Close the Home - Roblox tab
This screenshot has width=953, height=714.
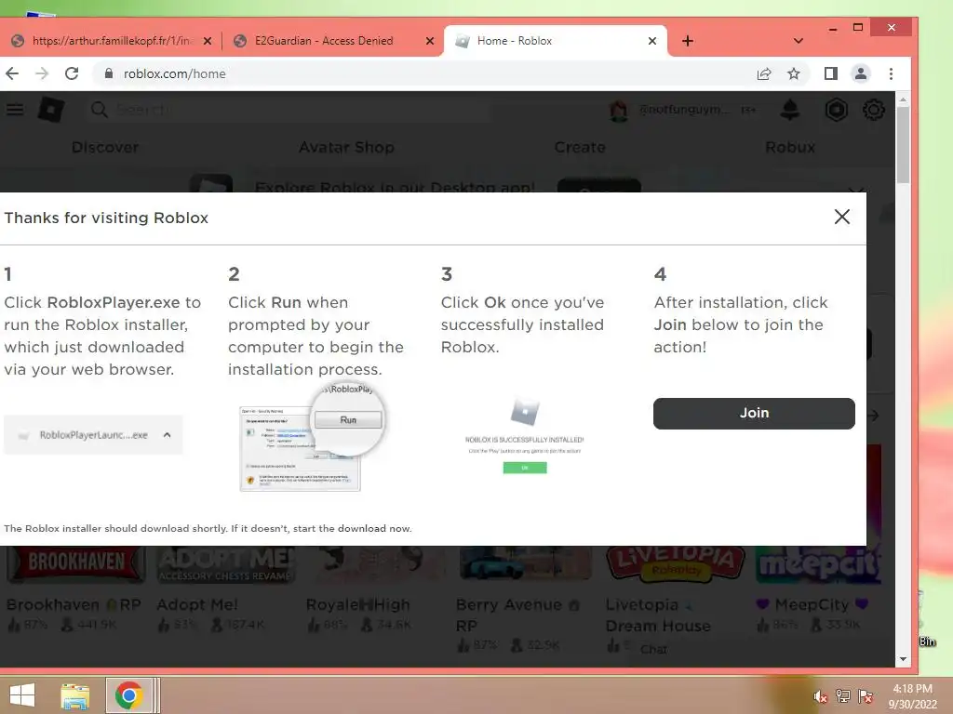(x=652, y=41)
